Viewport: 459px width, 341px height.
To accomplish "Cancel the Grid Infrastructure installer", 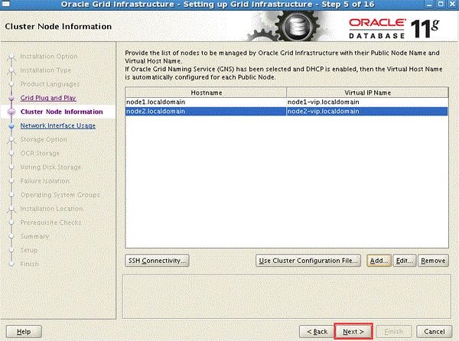I will 434,331.
